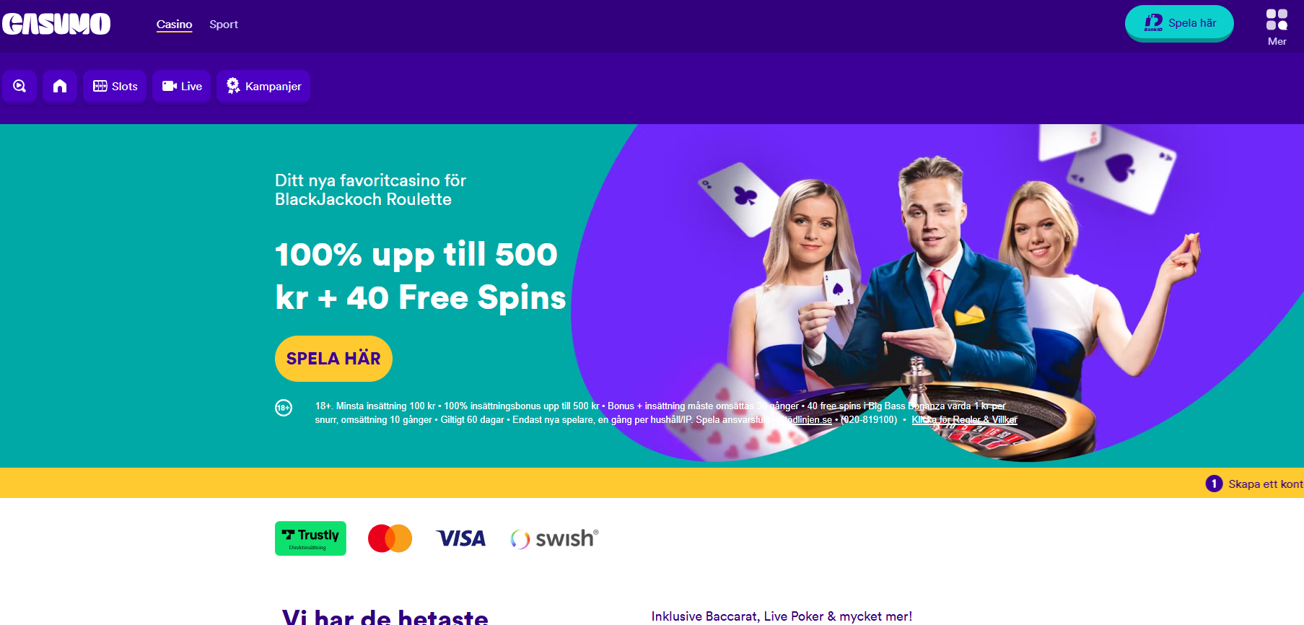Viewport: 1304px width, 625px height.
Task: Click the Mastercard logo
Action: pos(390,538)
